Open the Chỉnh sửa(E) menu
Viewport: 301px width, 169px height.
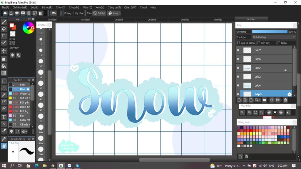point(20,7)
